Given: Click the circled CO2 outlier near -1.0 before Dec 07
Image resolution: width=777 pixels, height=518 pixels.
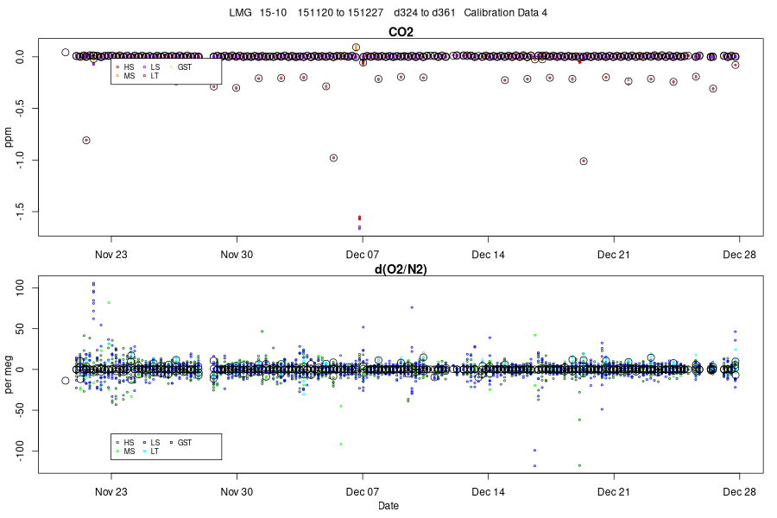Looking at the screenshot, I should tap(333, 158).
